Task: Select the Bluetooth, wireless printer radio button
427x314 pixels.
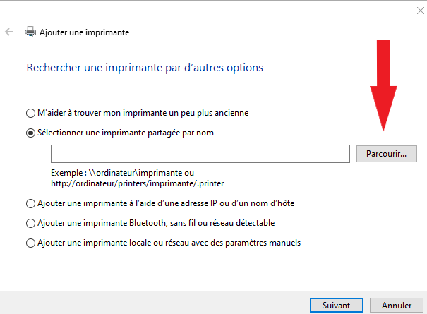Action: click(x=30, y=223)
